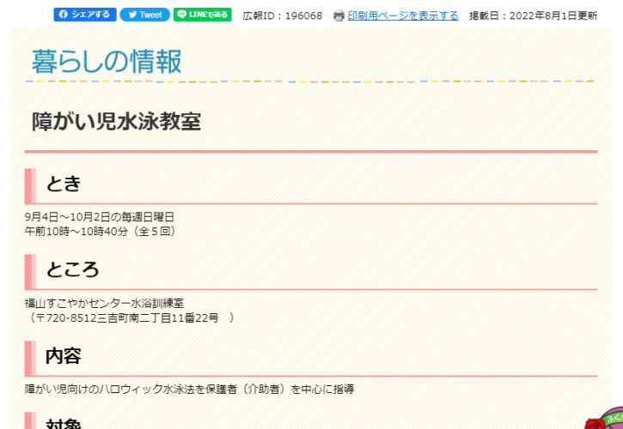Image resolution: width=623 pixels, height=429 pixels.
Task: Select the 〒720-8512三吉町南二丁目11番22号 address
Action: tap(127, 317)
